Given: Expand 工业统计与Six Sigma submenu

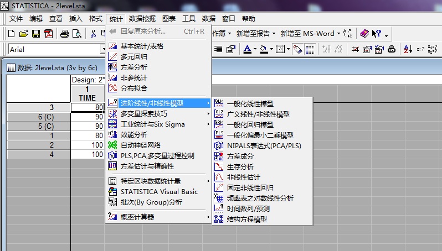Looking at the screenshot, I should [x=159, y=124].
